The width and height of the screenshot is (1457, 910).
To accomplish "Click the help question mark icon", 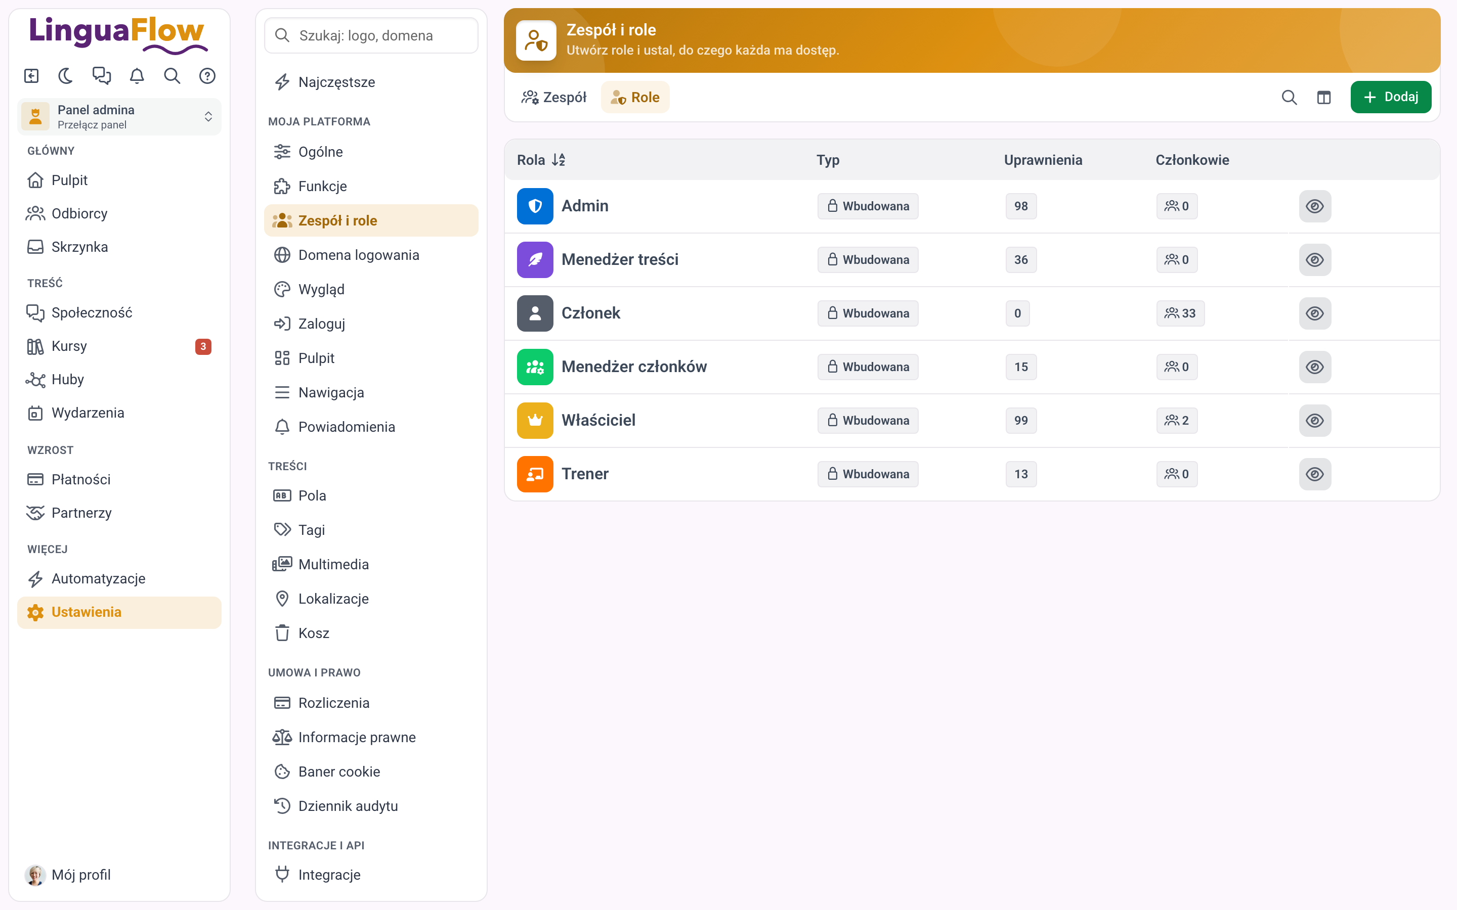I will (x=207, y=76).
